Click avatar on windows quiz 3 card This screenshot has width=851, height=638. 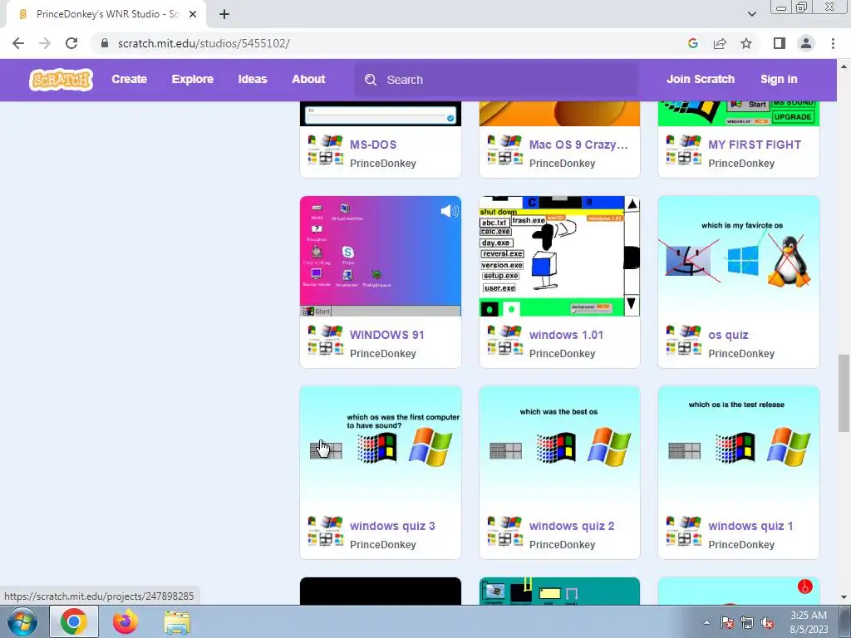coord(326,531)
